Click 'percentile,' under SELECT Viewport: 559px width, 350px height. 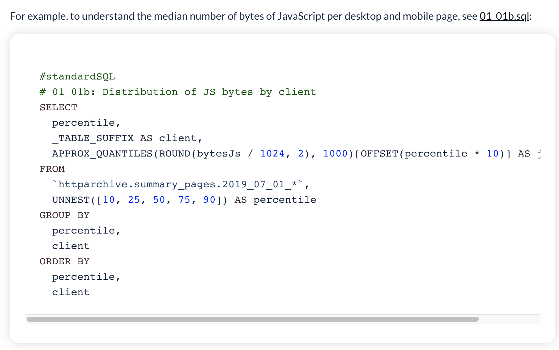(86, 123)
